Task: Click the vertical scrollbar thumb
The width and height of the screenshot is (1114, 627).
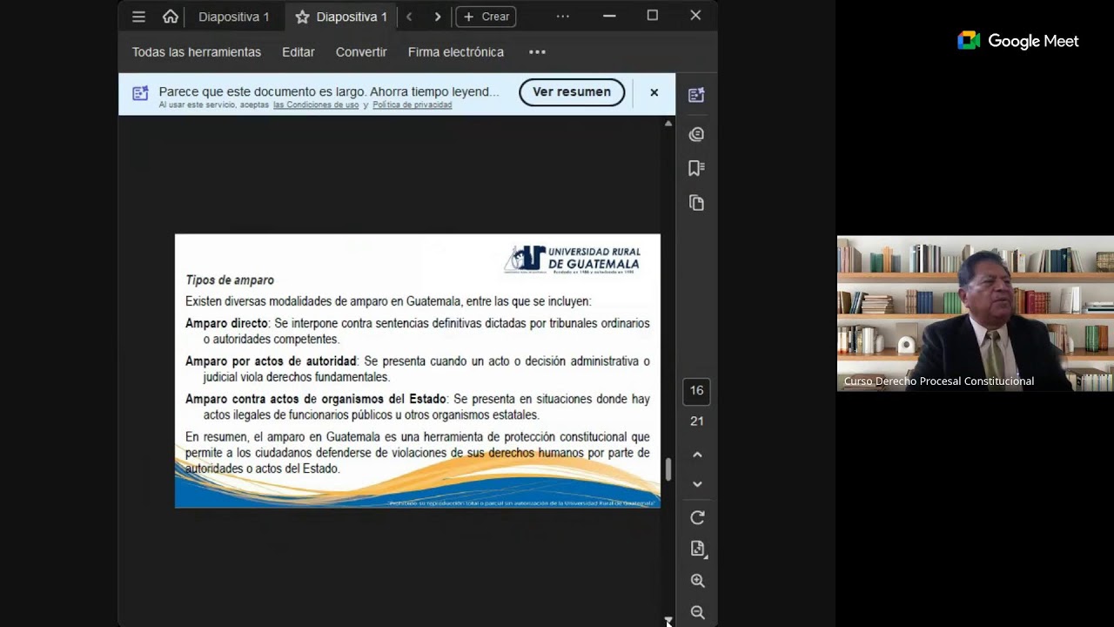Action: [668, 469]
